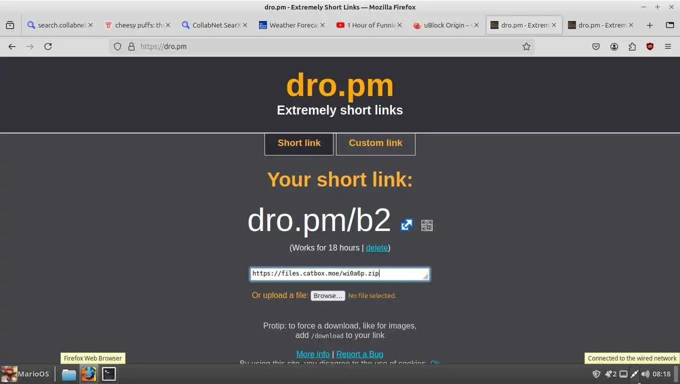Open the wired network tray icon
The width and height of the screenshot is (680, 384).
(x=634, y=374)
